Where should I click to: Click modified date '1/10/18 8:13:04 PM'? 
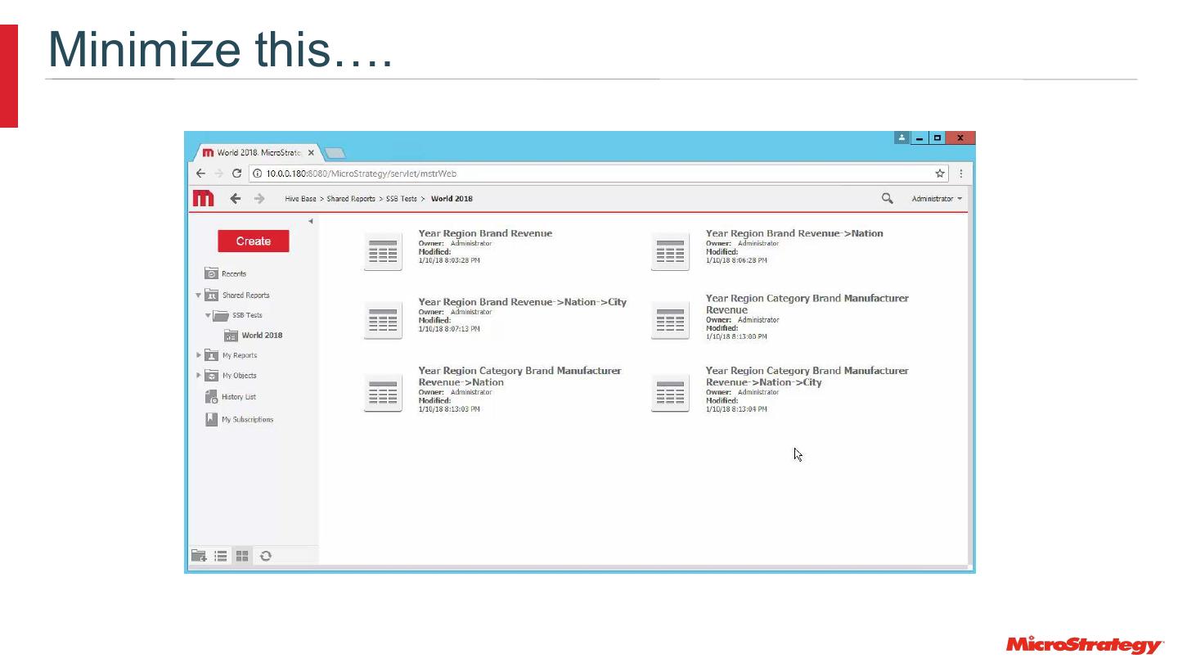tap(736, 409)
